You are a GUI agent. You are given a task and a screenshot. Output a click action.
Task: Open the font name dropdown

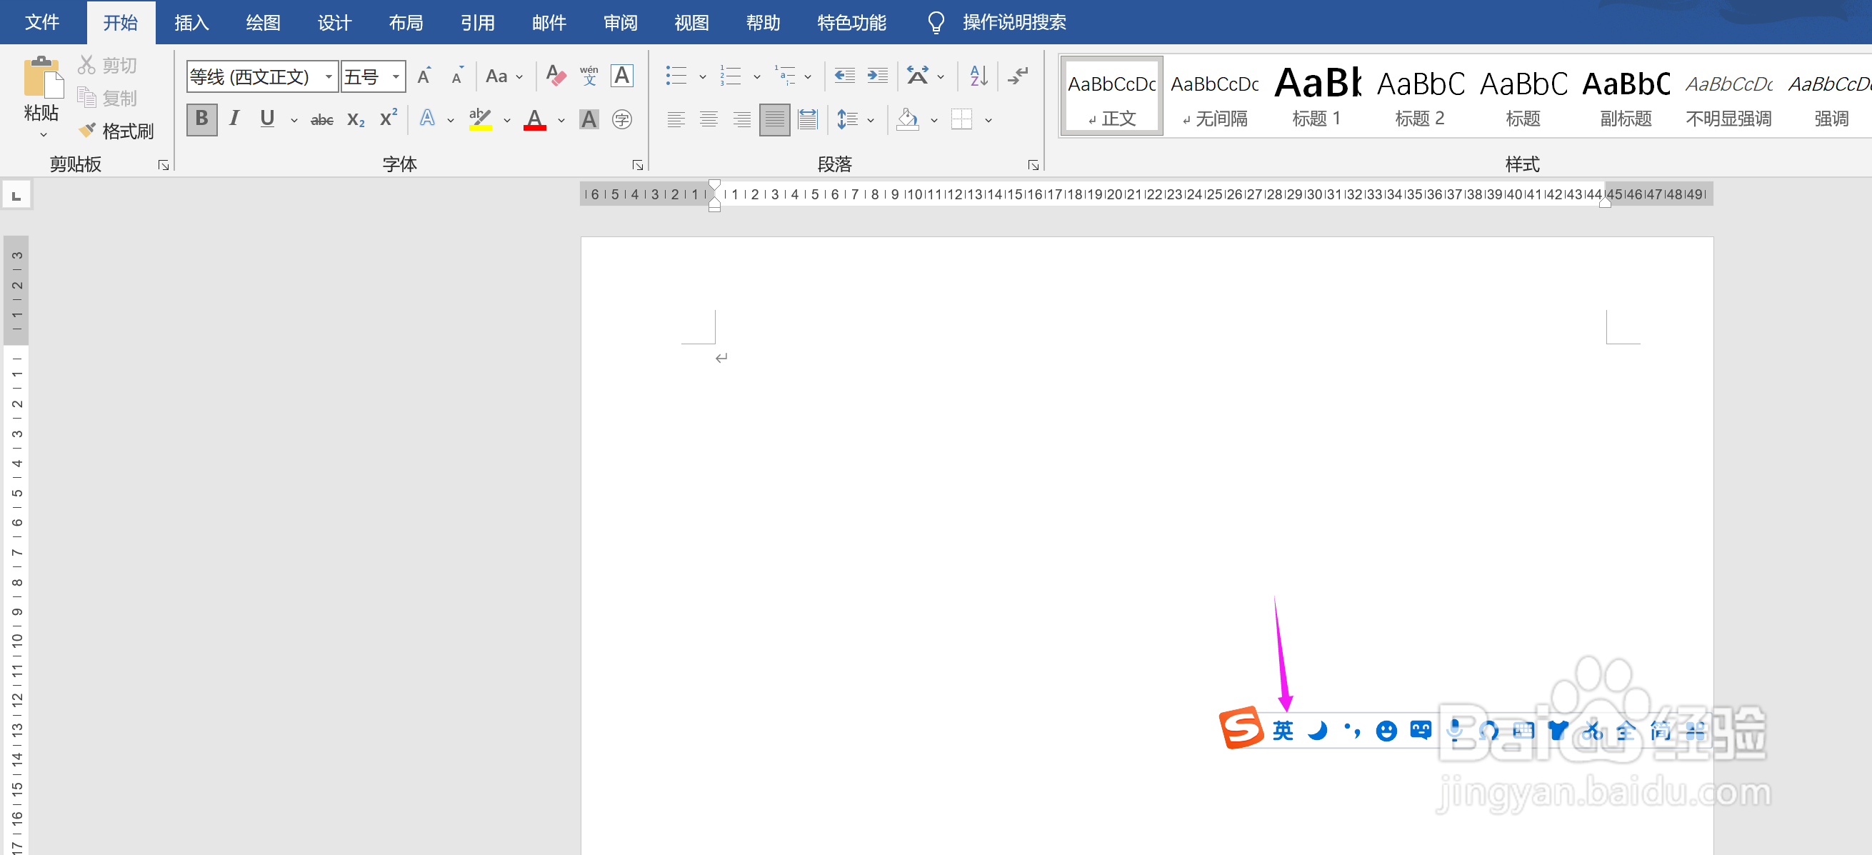[329, 76]
